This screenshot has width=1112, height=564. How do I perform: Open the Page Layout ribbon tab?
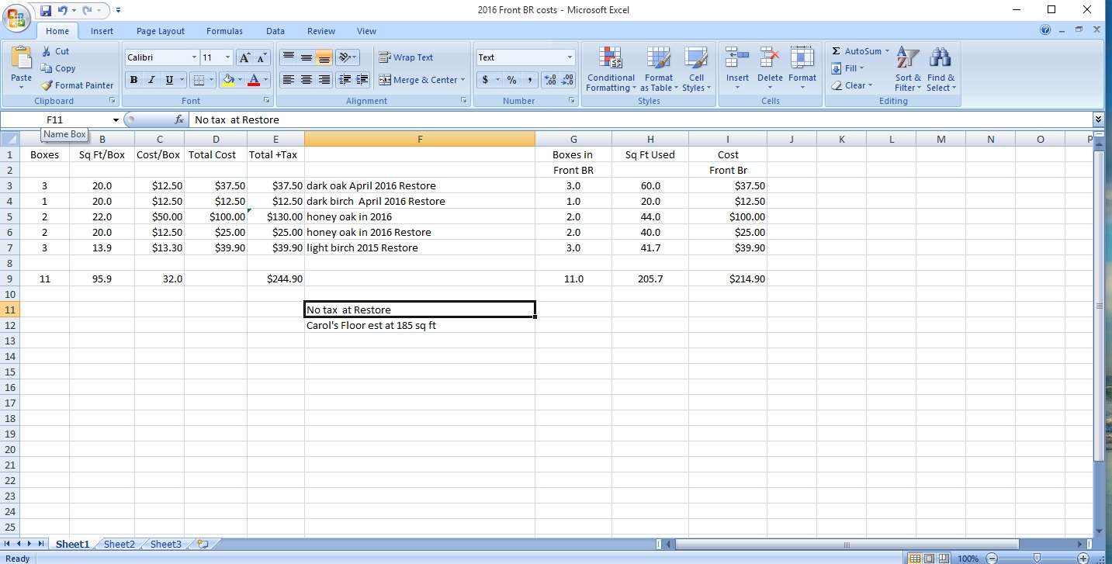tap(161, 31)
